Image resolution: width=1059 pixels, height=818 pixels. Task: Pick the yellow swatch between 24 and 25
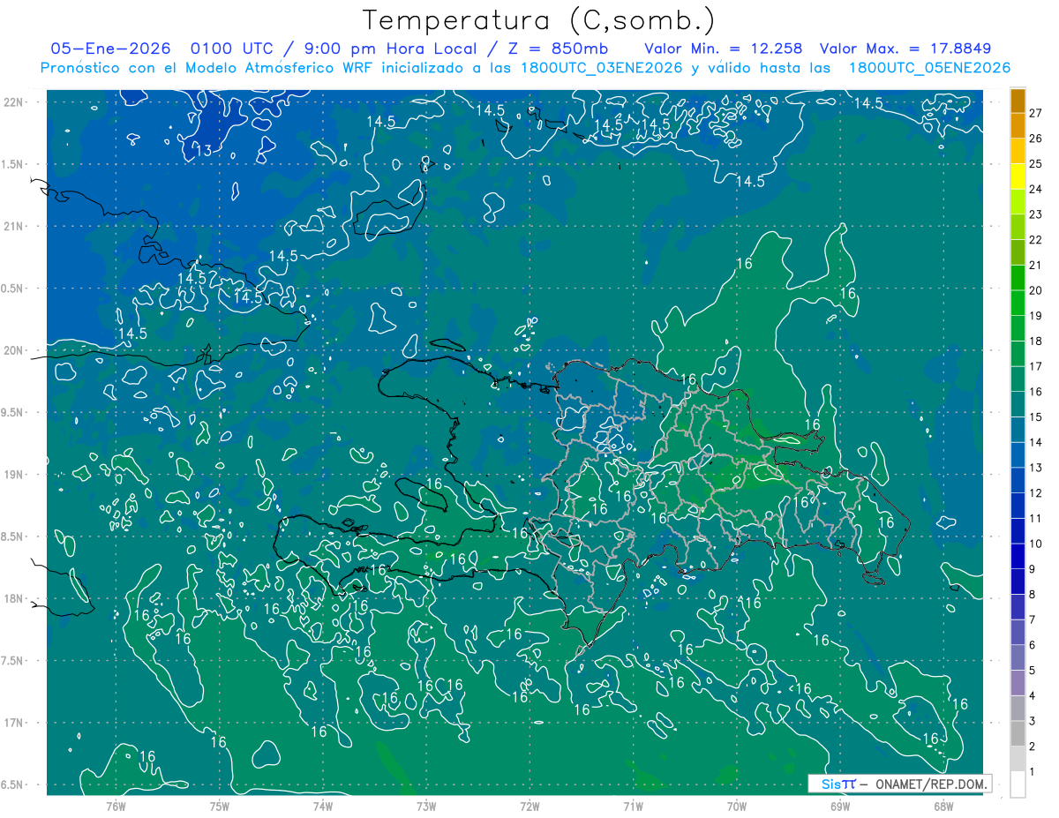point(1018,176)
